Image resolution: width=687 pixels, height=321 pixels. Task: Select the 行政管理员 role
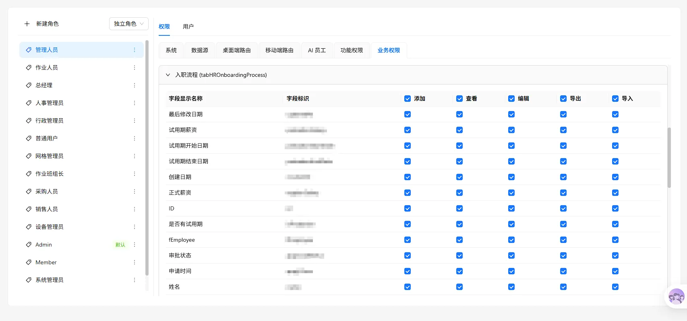[81, 121]
